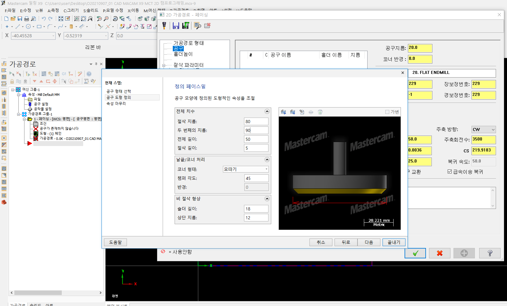Open the E:수정 menu
This screenshot has width=507, height=306.
point(25,10)
